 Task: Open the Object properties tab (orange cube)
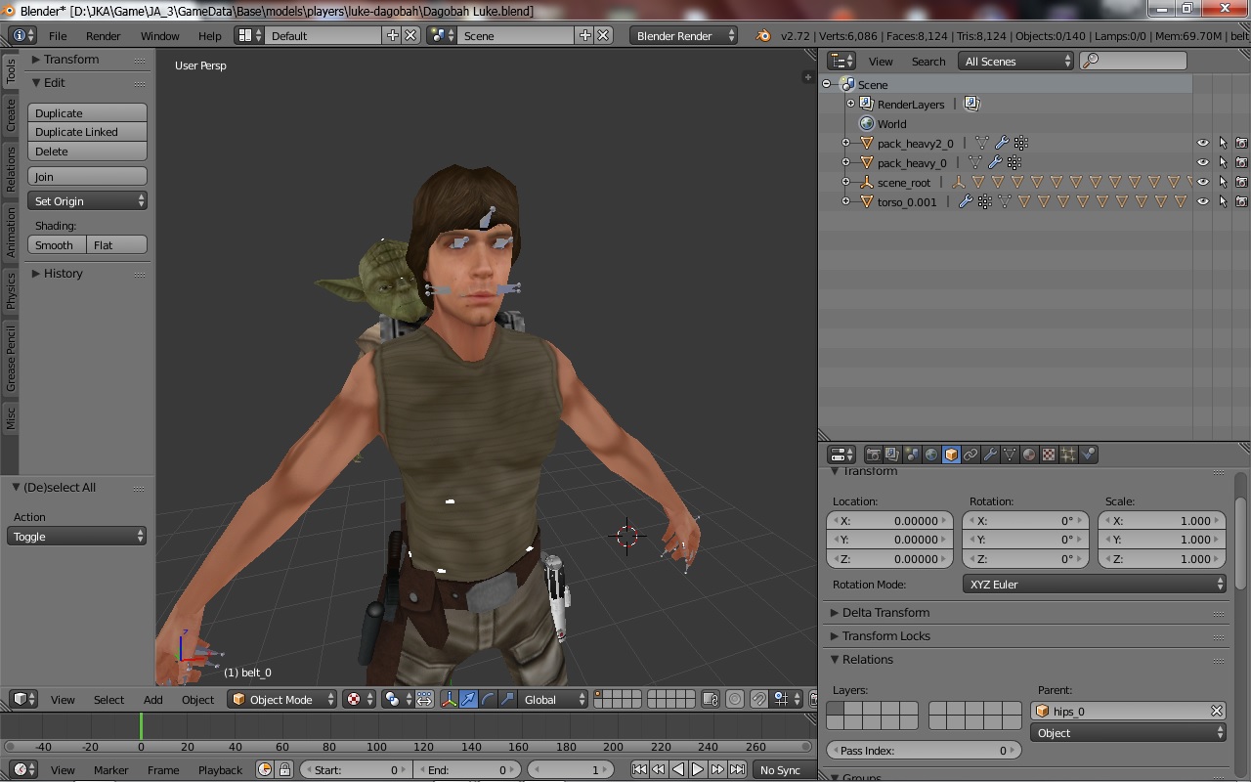[951, 455]
